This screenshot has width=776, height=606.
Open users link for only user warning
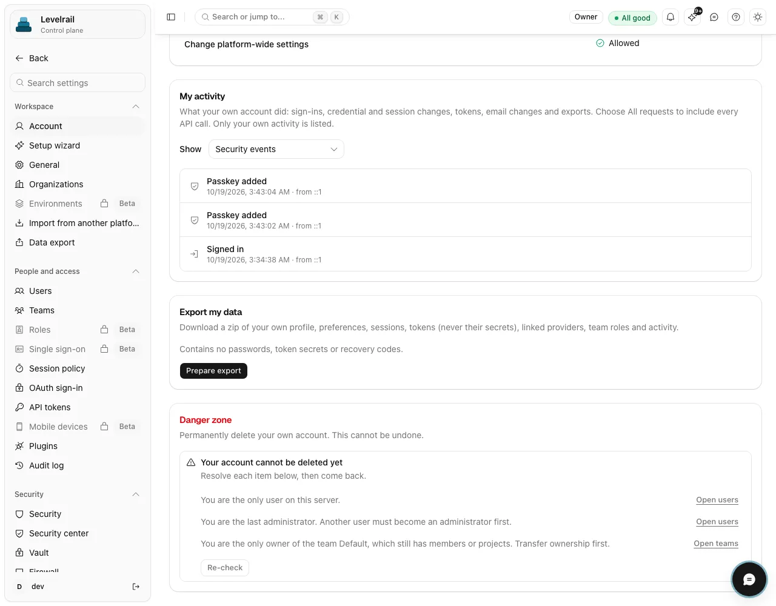pos(717,500)
